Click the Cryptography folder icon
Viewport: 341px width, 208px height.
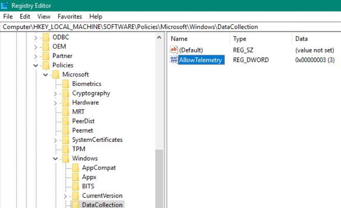(66, 93)
